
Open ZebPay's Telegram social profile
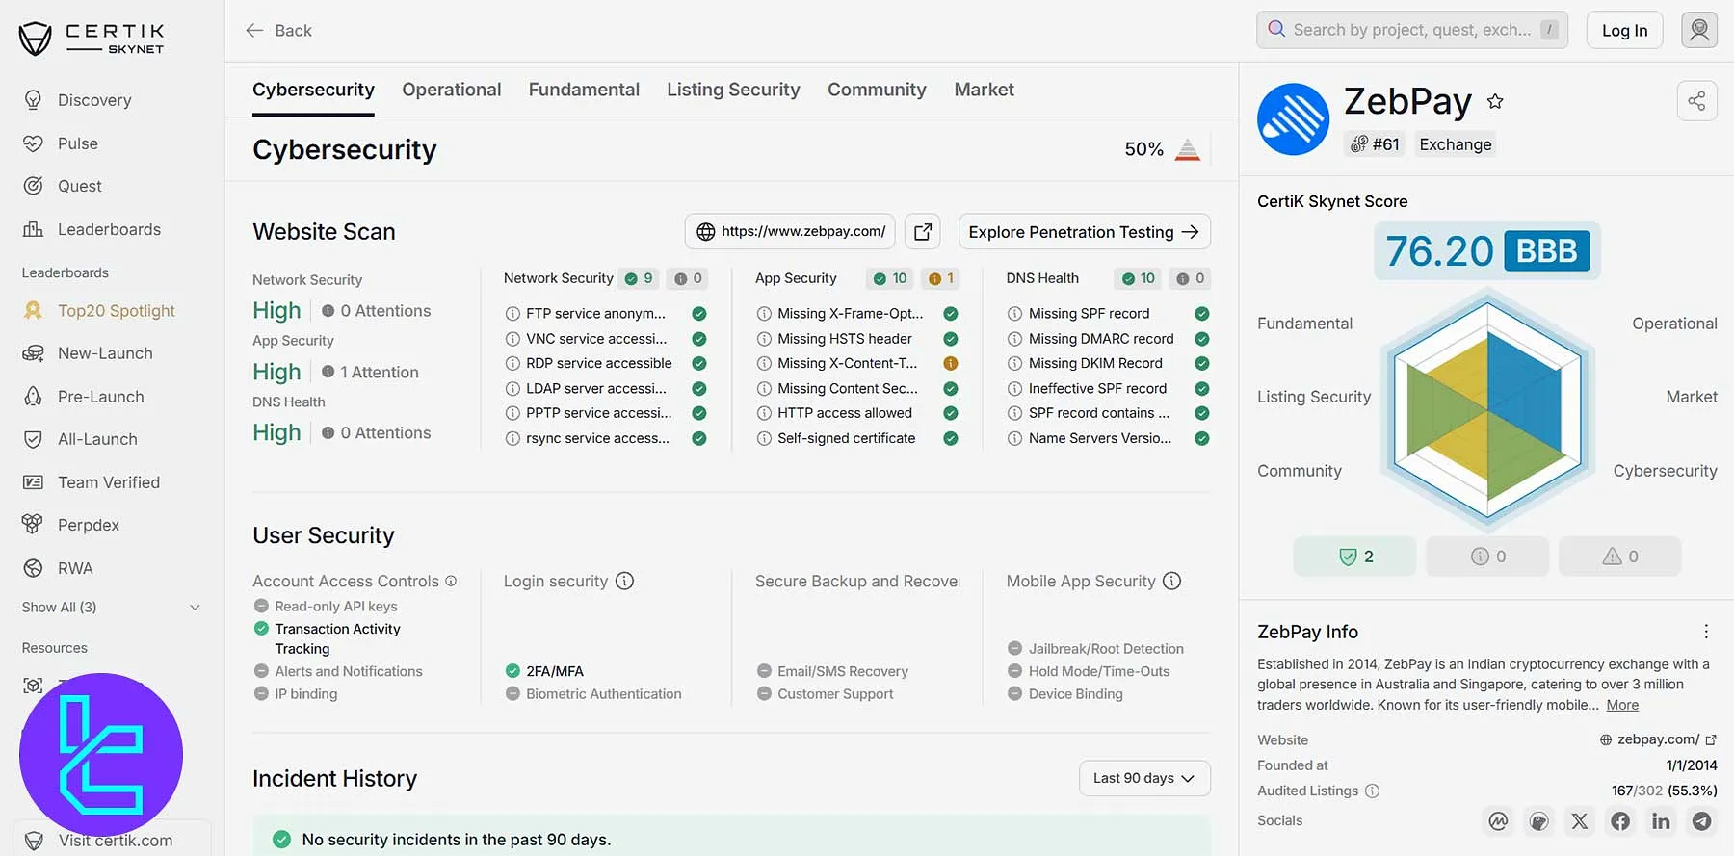coord(1702,821)
